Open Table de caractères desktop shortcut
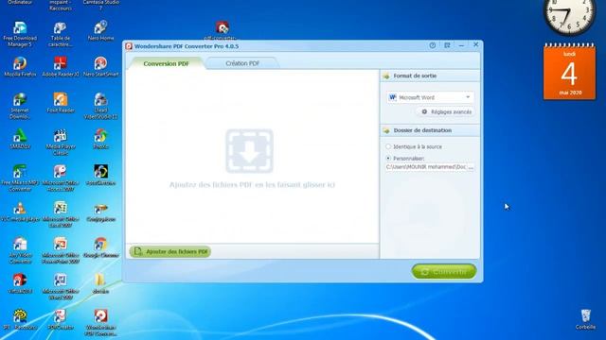Screen dimensions: 606x340 61,34
